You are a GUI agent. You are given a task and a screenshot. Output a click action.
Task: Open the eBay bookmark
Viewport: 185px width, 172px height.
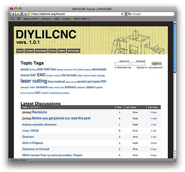click(57, 19)
